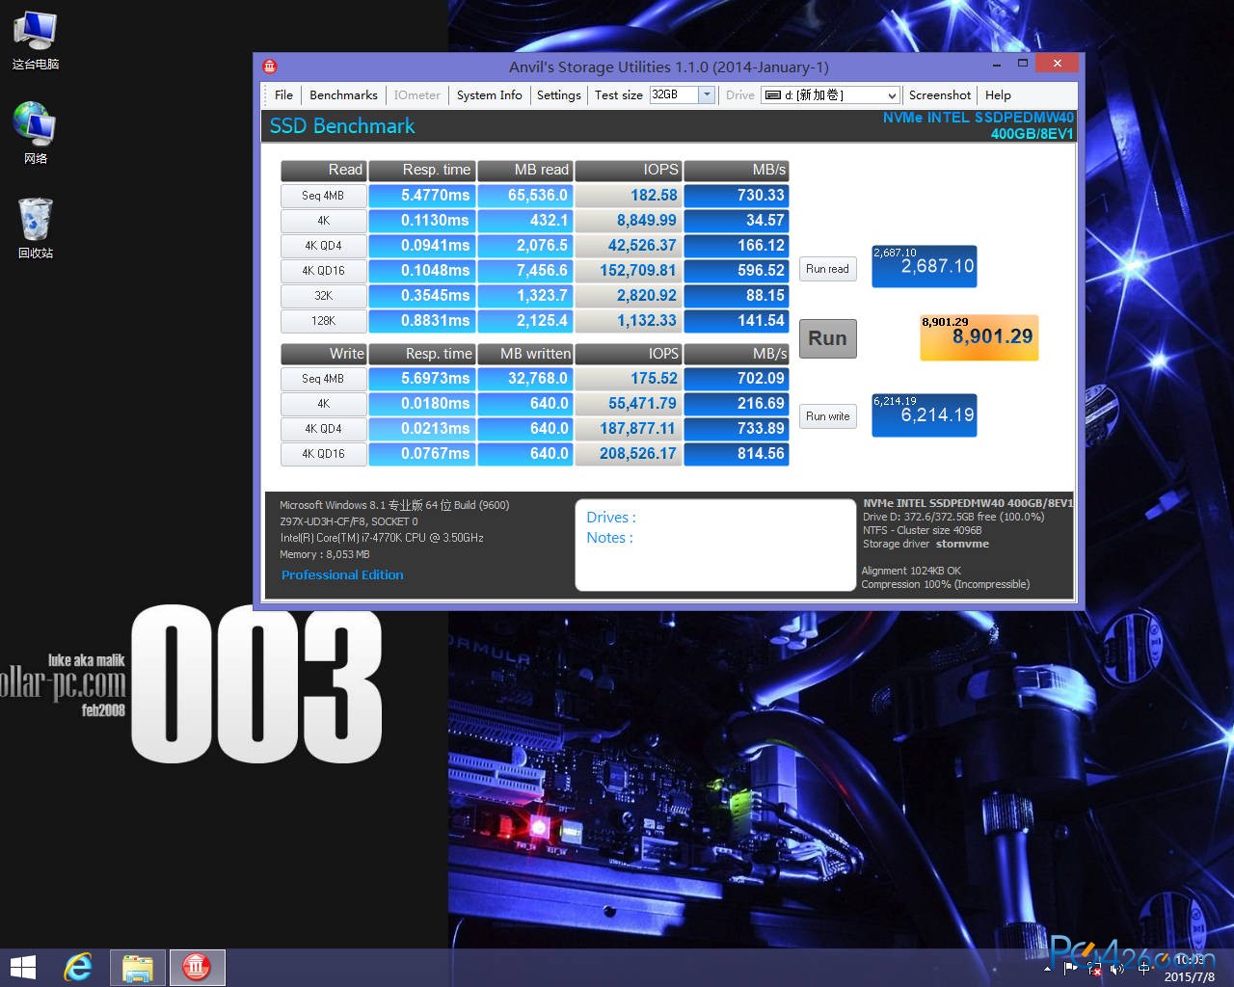Click the read 4K QD16 test button

[x=323, y=271]
